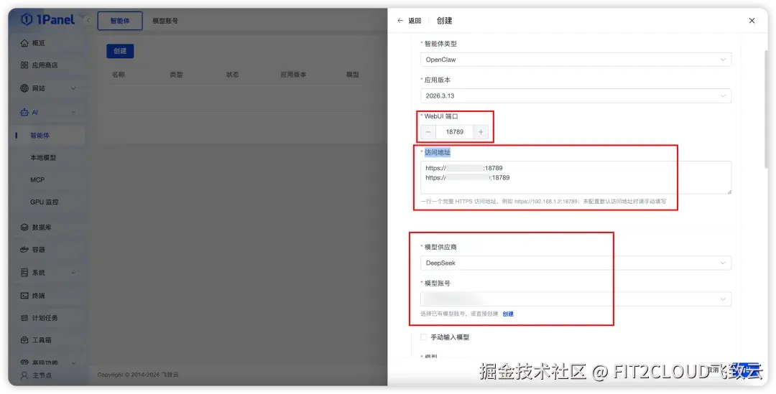Click the 返回 back label
The width and height of the screenshot is (776, 394).
(415, 21)
